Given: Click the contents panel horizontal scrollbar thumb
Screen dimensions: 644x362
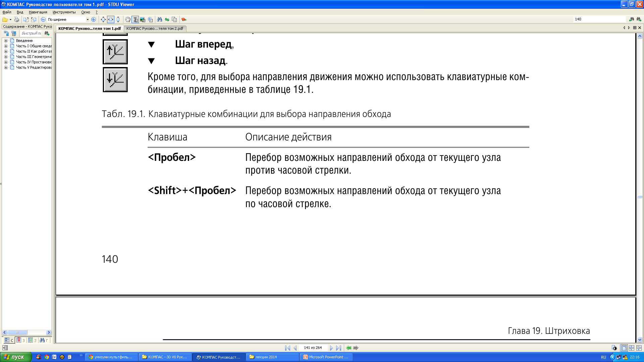Looking at the screenshot, I should (x=17, y=333).
